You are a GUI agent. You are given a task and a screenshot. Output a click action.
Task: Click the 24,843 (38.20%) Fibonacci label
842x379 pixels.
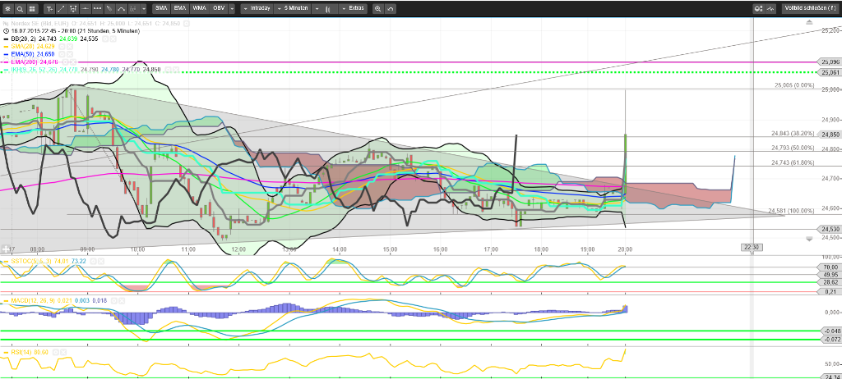point(793,134)
